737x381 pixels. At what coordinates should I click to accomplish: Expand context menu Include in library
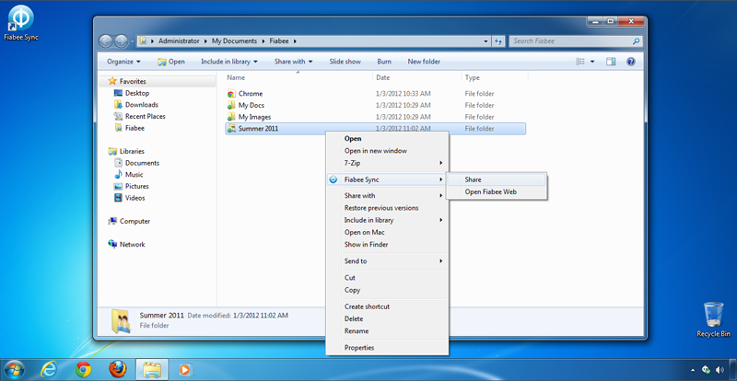coord(387,220)
